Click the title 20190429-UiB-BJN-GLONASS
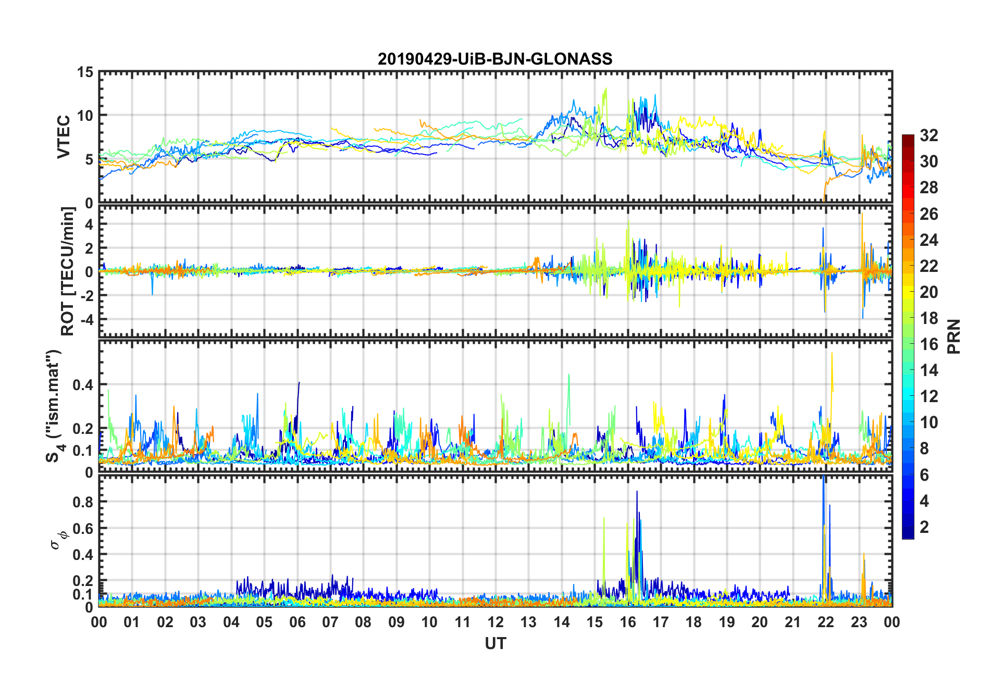 [x=495, y=59]
